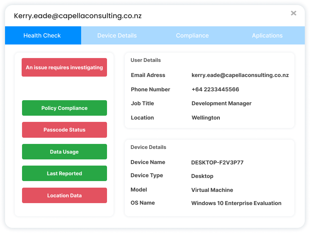
Task: Click the Device Details section heading in card
Action: tap(148, 147)
